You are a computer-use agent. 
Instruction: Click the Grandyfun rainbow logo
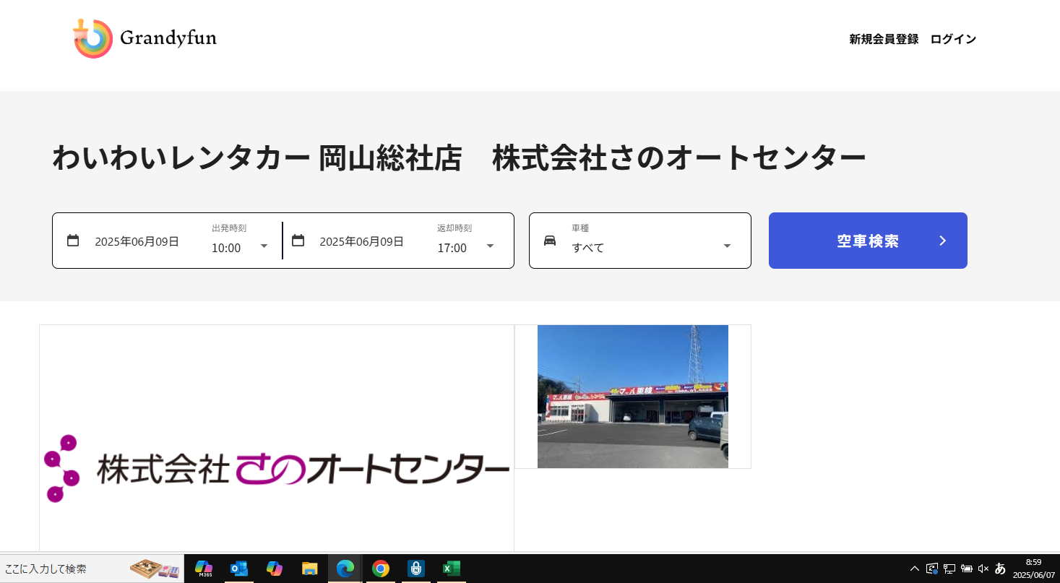tap(93, 38)
